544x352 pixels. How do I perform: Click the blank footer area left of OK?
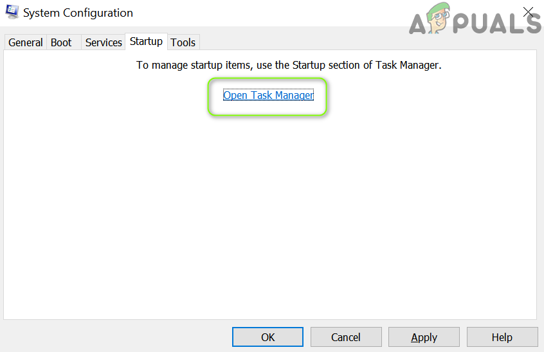(116, 337)
